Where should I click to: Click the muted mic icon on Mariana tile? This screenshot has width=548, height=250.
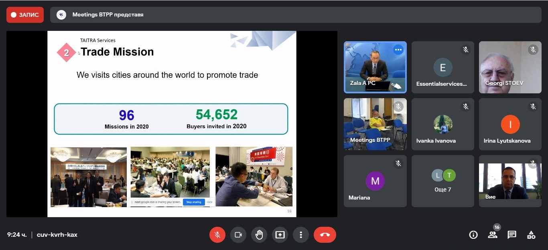[x=398, y=163]
